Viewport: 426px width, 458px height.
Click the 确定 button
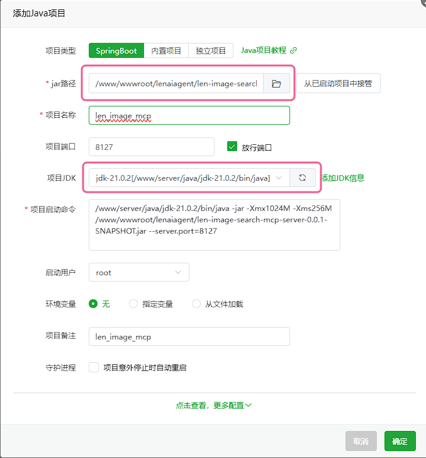(x=400, y=441)
